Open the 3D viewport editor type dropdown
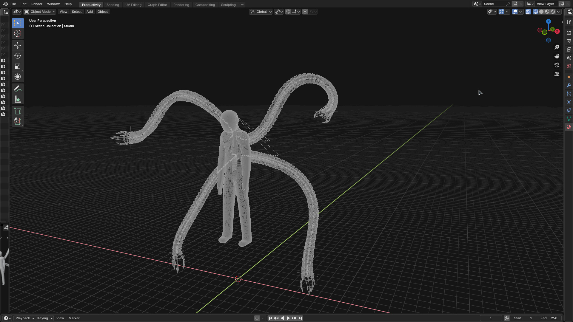Image resolution: width=573 pixels, height=322 pixels. pos(17,12)
